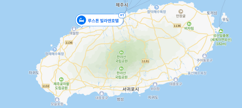Screen dimensions: 242x108
Task: Click the 루스톤 빌라앤호텔 label text
Action: pyautogui.click(x=104, y=20)
